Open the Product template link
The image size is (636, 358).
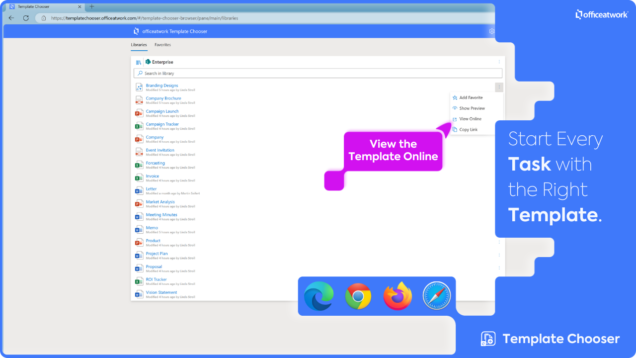(153, 241)
